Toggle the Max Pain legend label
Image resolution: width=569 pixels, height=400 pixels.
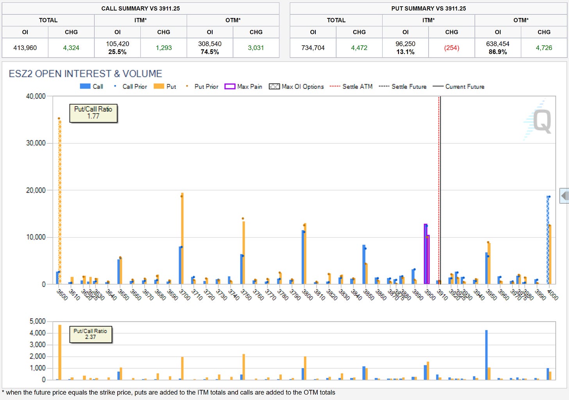250,87
